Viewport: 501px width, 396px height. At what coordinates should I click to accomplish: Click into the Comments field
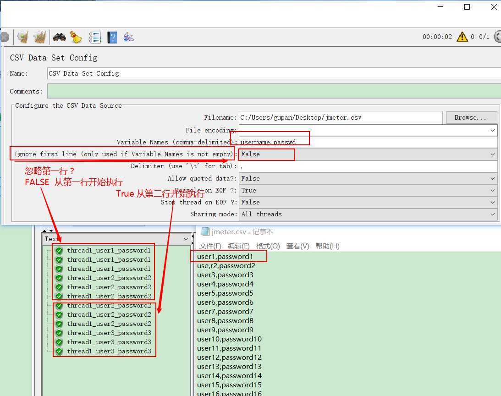[x=274, y=91]
